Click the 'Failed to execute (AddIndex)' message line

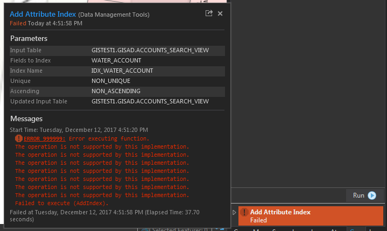61,203
